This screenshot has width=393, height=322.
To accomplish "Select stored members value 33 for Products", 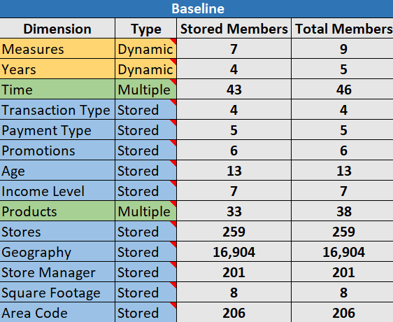I will pyautogui.click(x=234, y=211).
